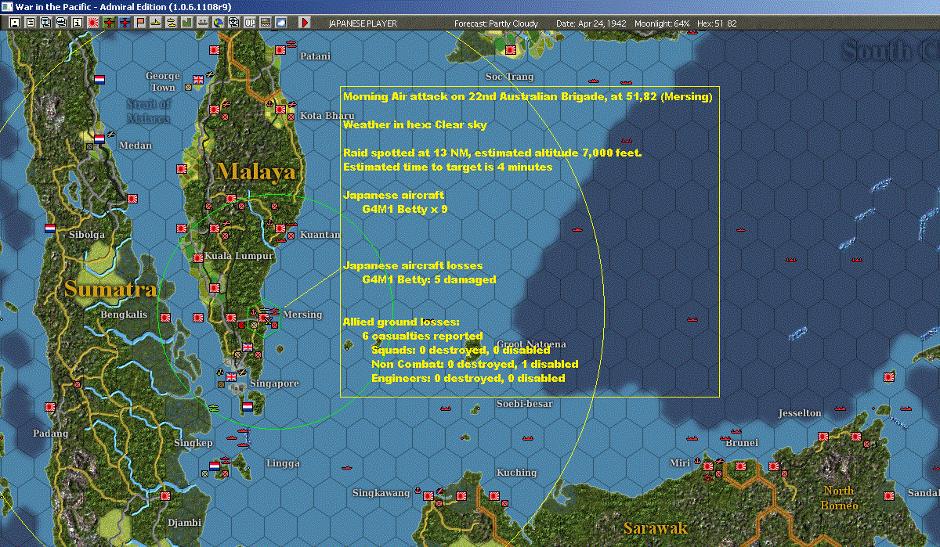Click the 'Hex: 51 82' status
940x547 pixels.
[716, 23]
